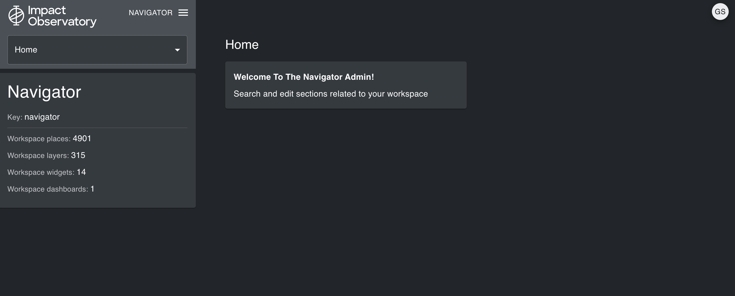Open the hamburger menu icon

point(183,13)
